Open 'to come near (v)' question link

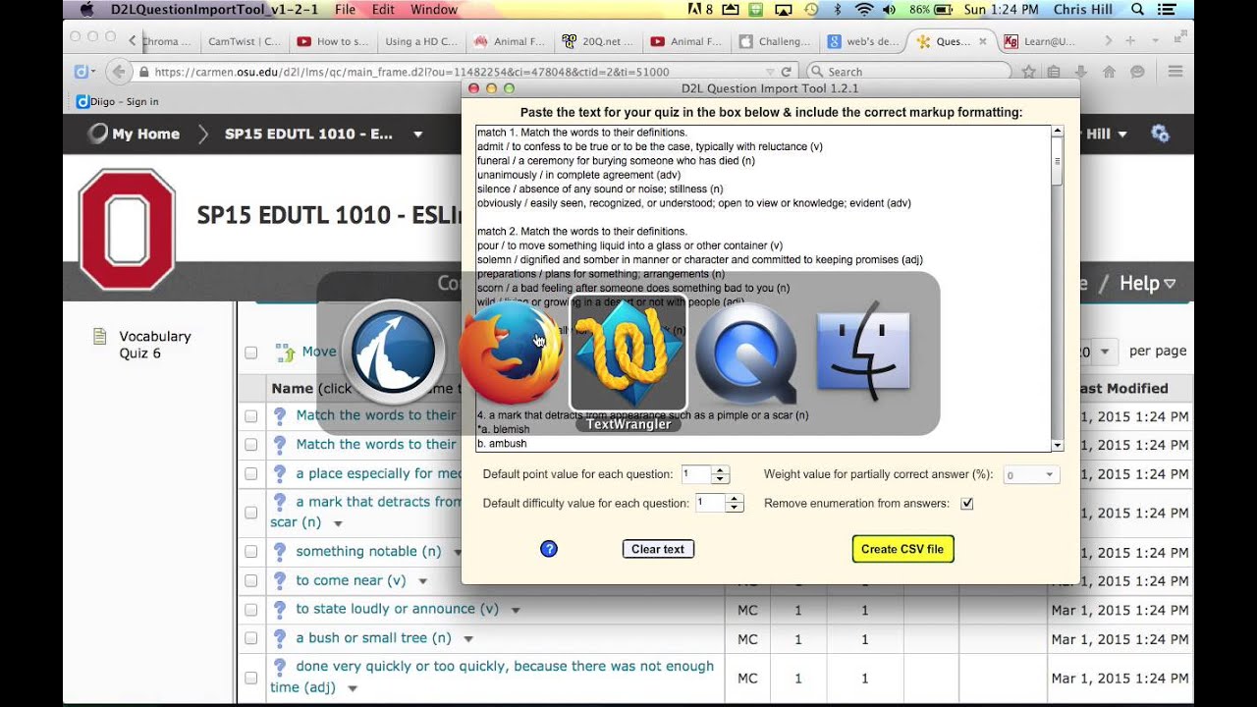point(351,580)
